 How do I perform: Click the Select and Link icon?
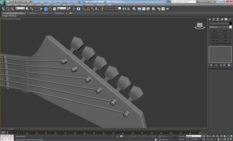tap(3, 9)
